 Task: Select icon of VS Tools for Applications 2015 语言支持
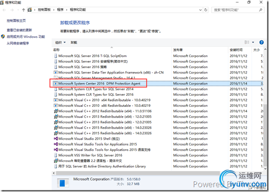click(x=55, y=149)
